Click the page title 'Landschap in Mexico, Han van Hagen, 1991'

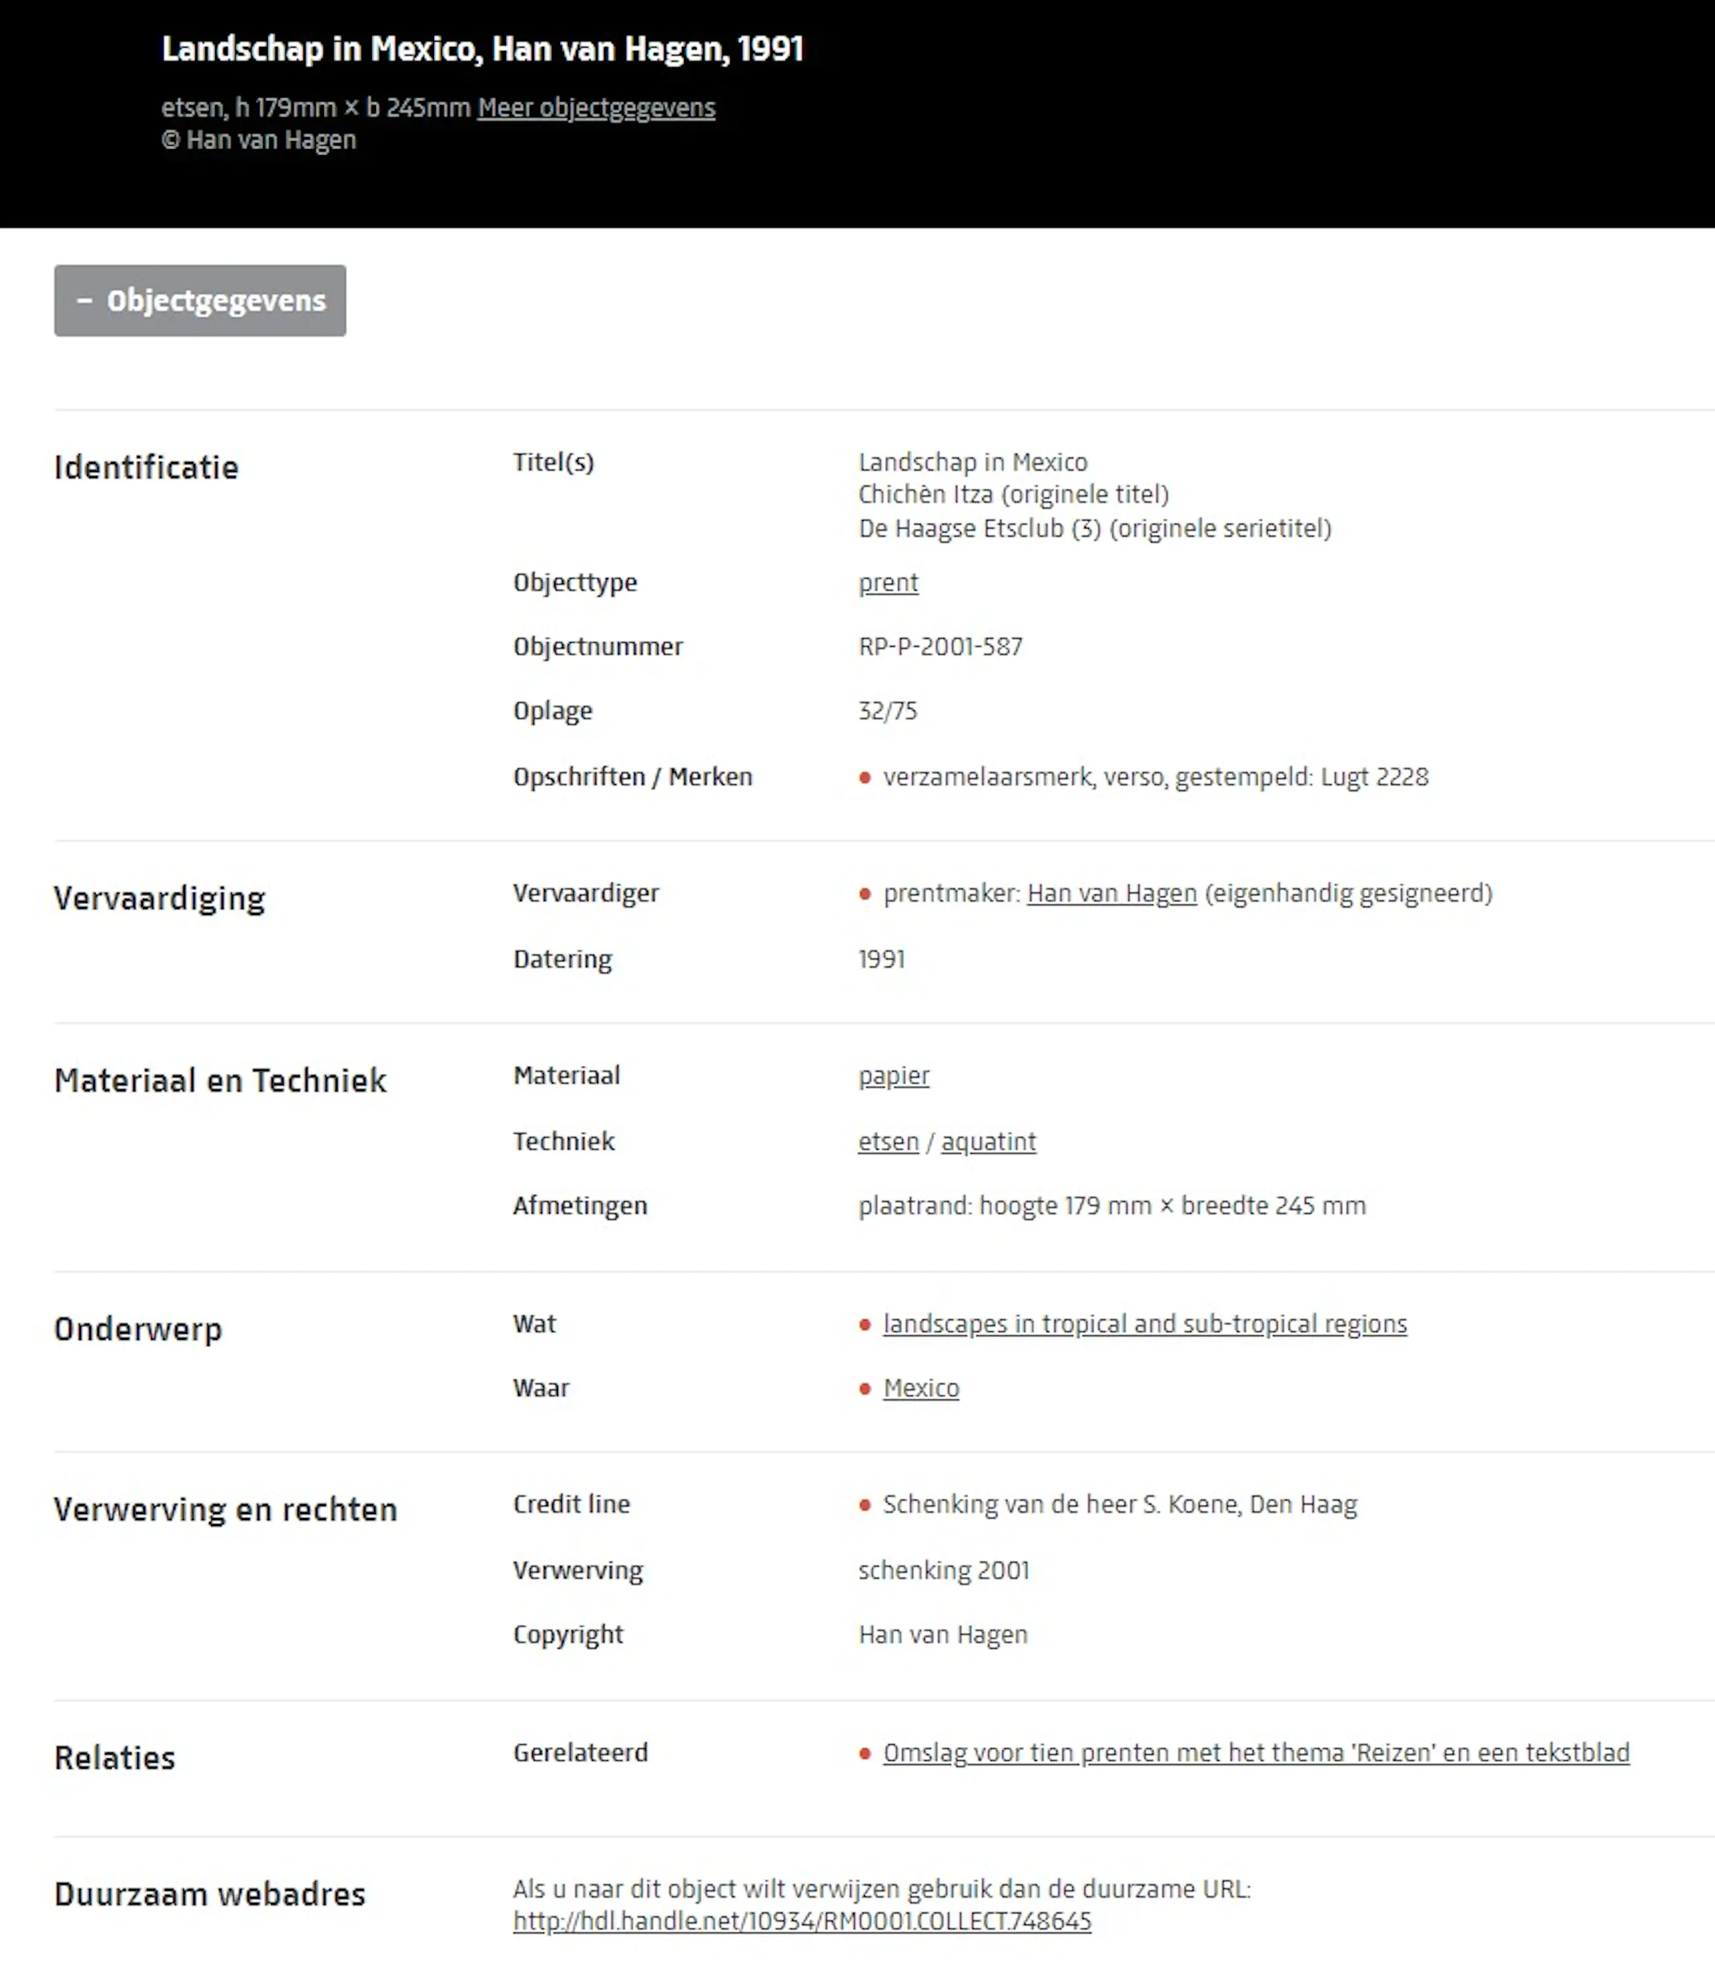pyautogui.click(x=482, y=49)
